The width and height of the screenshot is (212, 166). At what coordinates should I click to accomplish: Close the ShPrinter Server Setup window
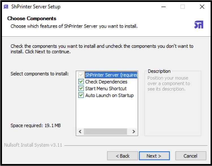coord(202,7)
